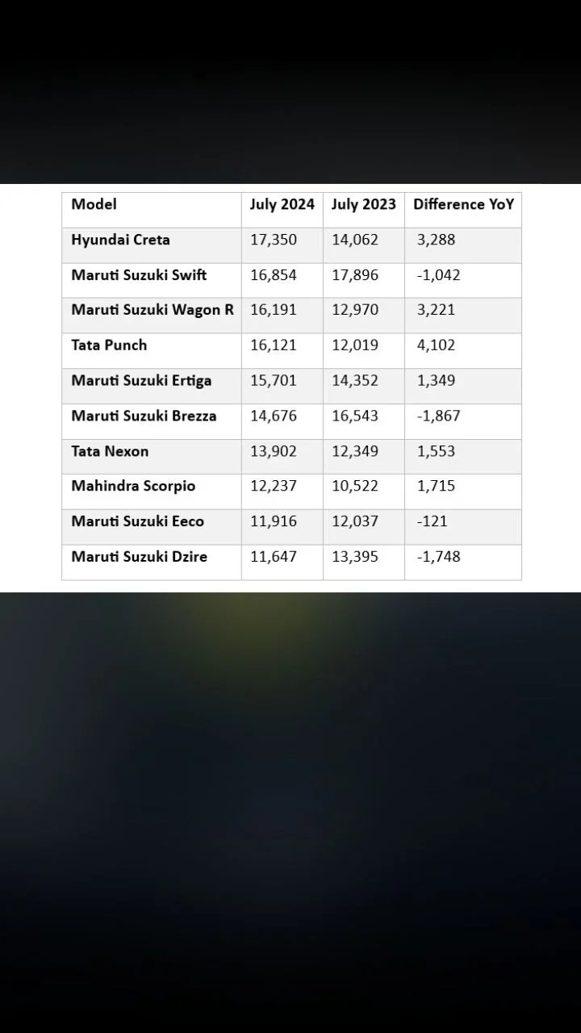Image resolution: width=581 pixels, height=1033 pixels.
Task: Click the July 2024 column header
Action: 282,204
